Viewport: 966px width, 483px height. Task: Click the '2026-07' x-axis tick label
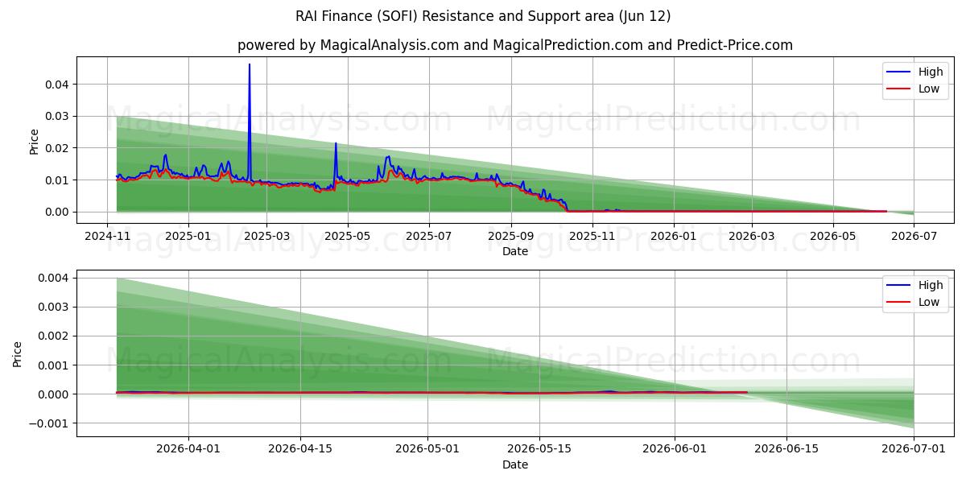pyautogui.click(x=914, y=236)
